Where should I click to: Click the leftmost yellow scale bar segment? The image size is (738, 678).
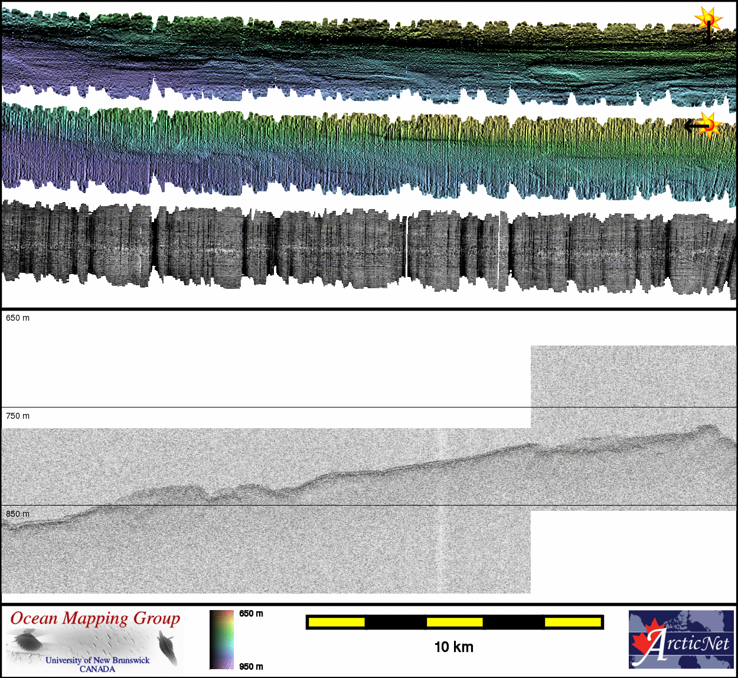337,622
